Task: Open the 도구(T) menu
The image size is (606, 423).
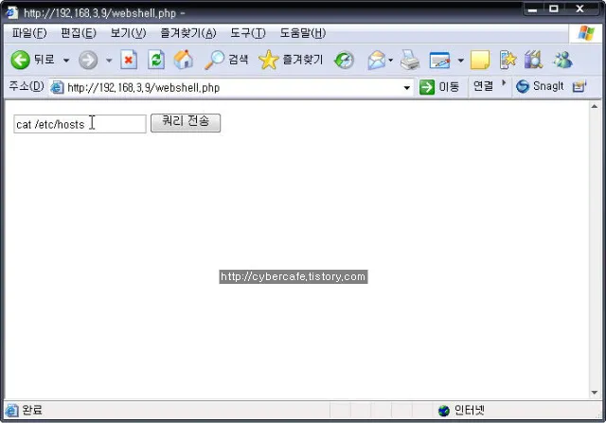Action: (247, 33)
